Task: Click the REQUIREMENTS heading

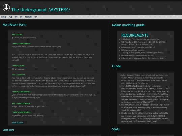Action: [x=135, y=35]
